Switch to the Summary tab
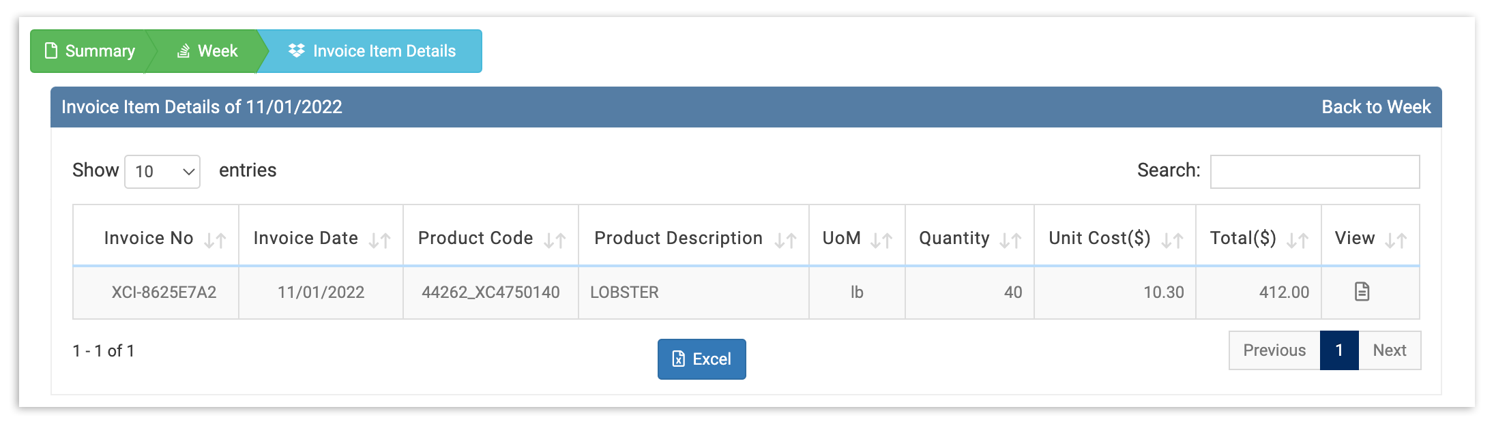Screen dimensions: 1494x424 [100, 50]
